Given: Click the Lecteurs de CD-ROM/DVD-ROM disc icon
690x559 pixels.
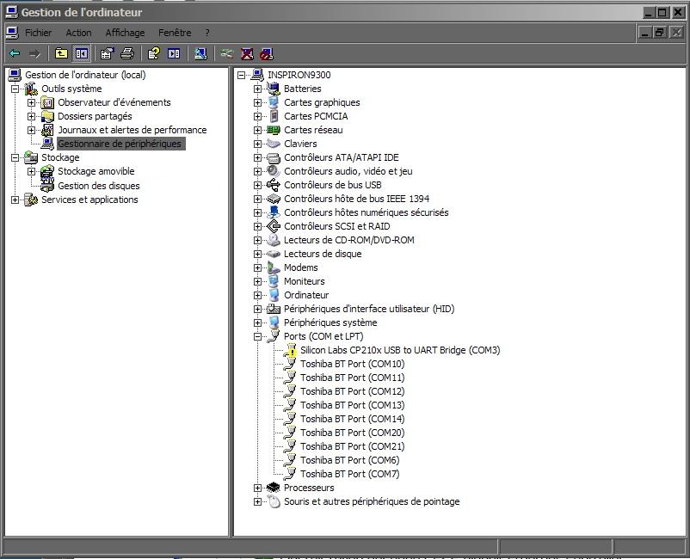Looking at the screenshot, I should click(x=274, y=240).
